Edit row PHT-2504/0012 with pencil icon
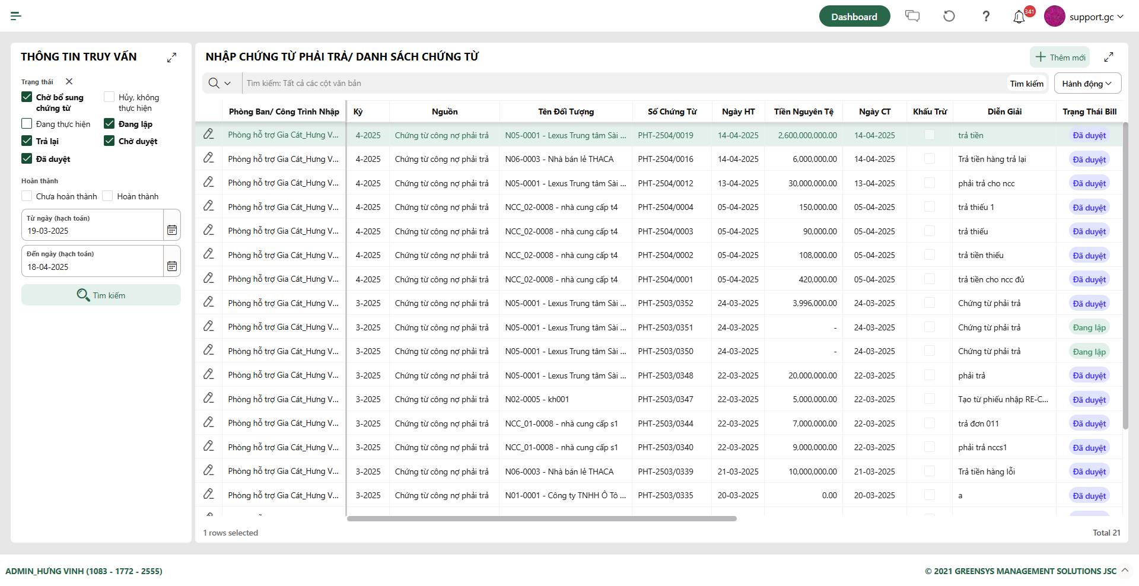Image resolution: width=1139 pixels, height=586 pixels. 209,182
